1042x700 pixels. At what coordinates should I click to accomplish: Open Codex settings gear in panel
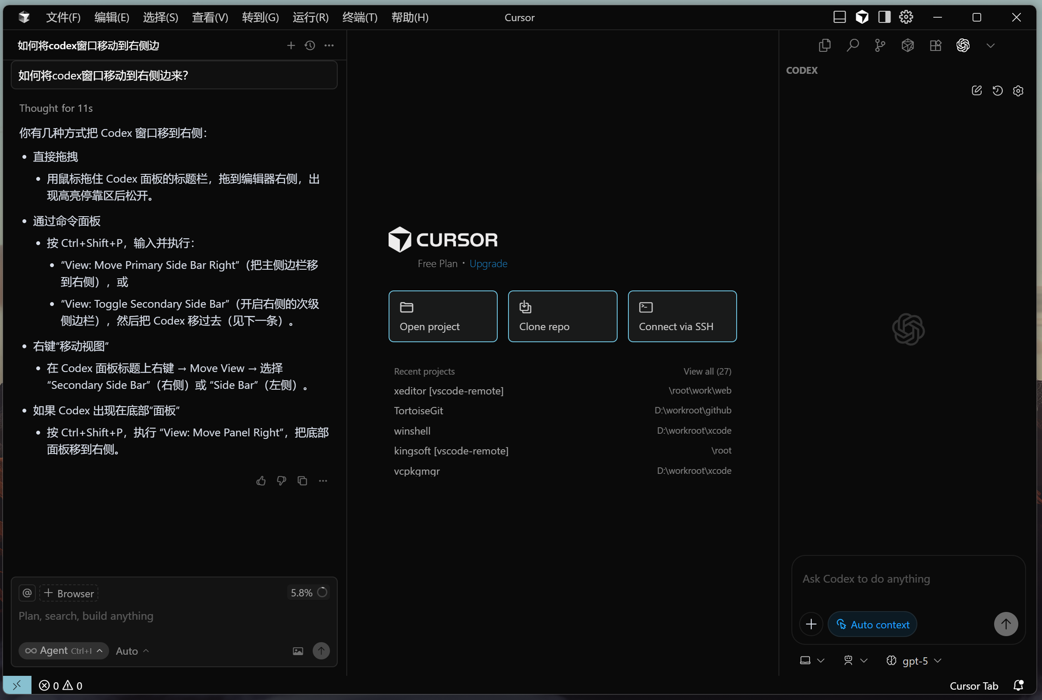[1018, 91]
